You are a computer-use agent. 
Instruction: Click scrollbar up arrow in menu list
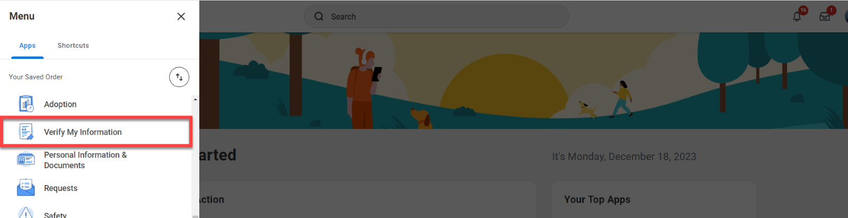click(195, 99)
